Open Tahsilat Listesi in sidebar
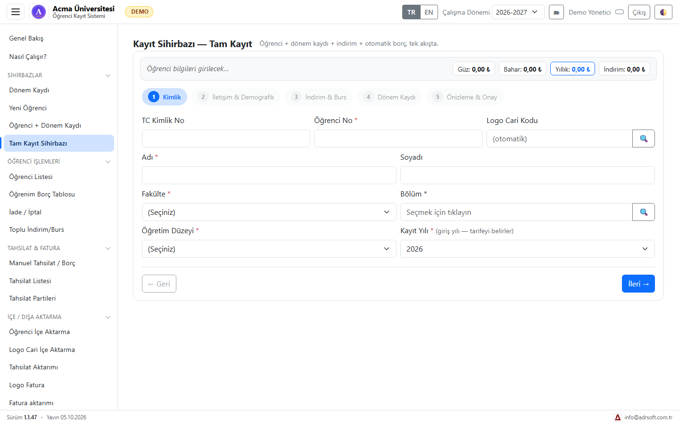679x424 pixels. (59, 281)
